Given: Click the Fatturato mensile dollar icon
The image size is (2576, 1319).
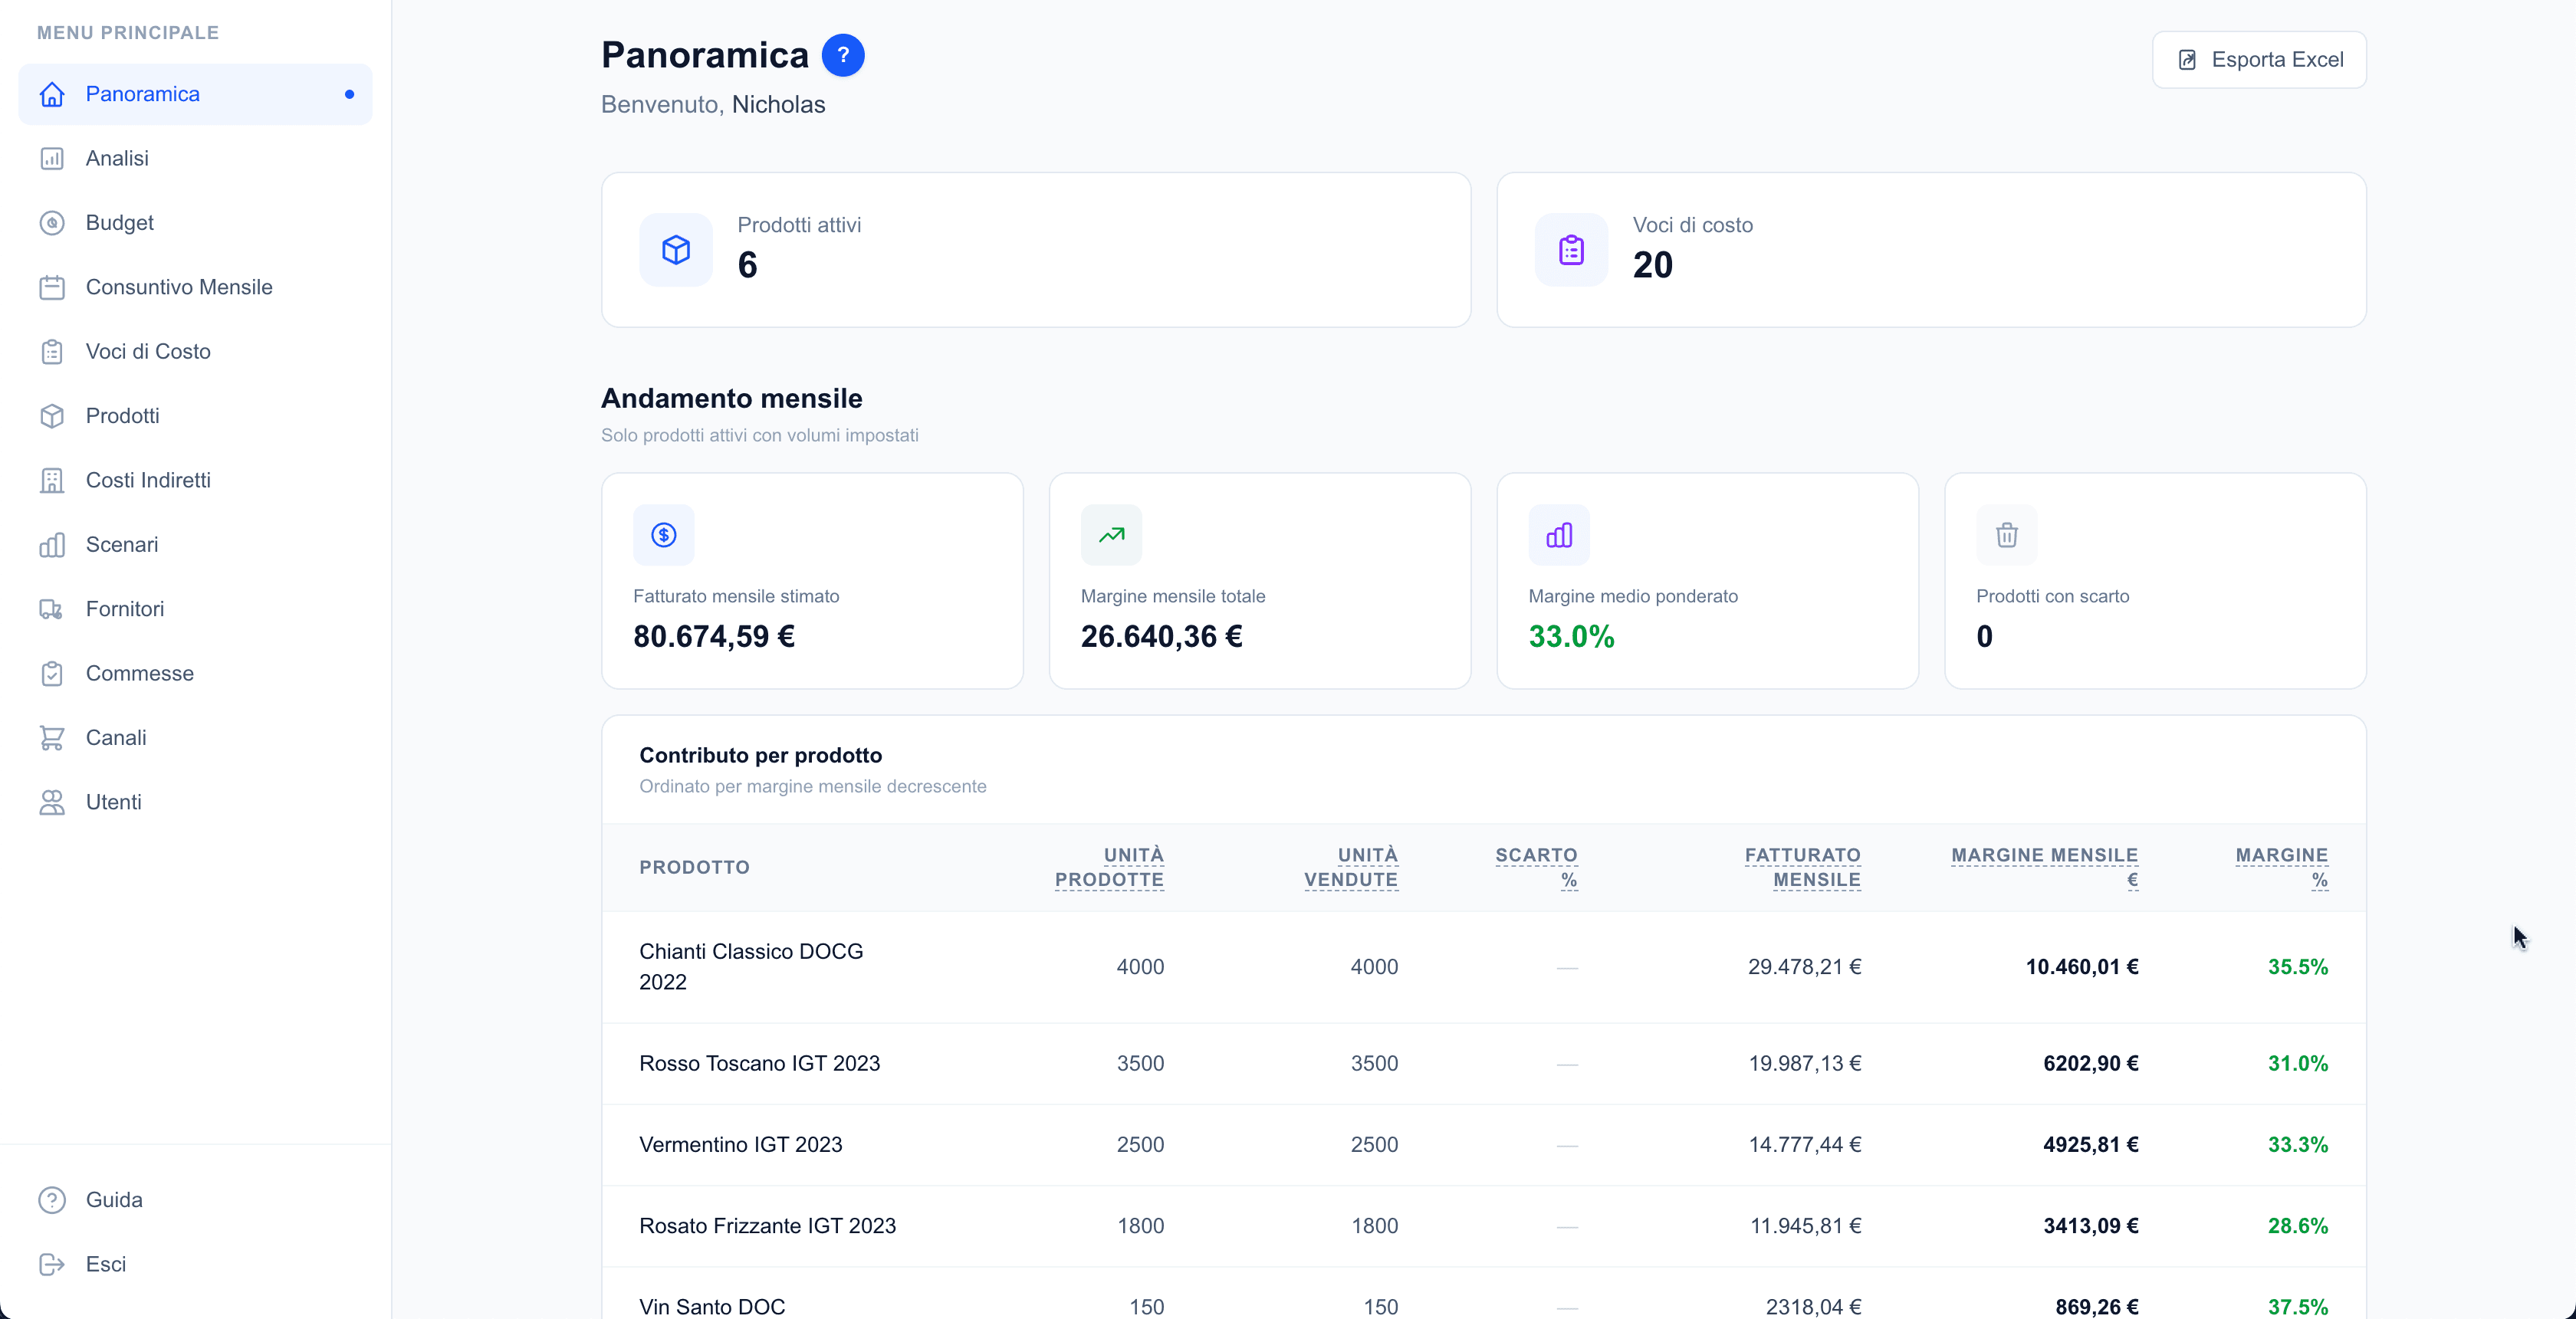Looking at the screenshot, I should 664,535.
